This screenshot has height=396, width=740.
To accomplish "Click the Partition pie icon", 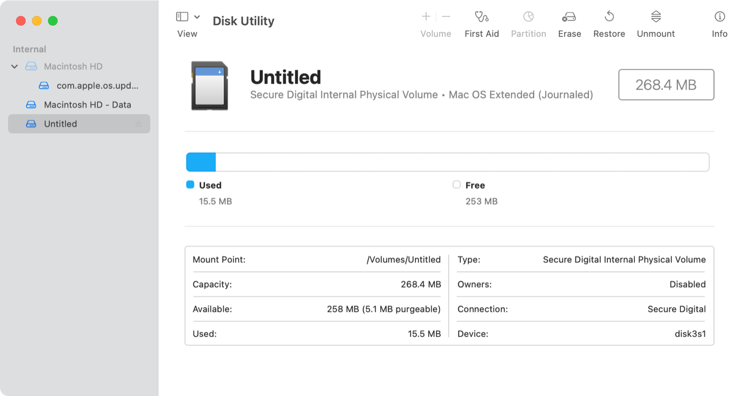I will click(529, 16).
